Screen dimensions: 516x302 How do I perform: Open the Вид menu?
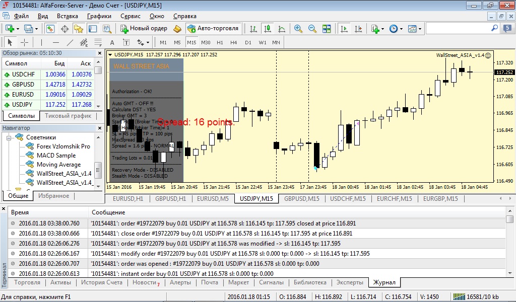pyautogui.click(x=43, y=16)
